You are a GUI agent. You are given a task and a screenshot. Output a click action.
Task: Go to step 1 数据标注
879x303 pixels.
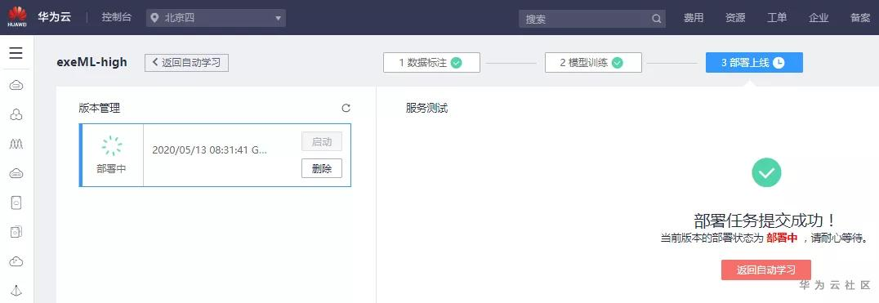tap(431, 63)
